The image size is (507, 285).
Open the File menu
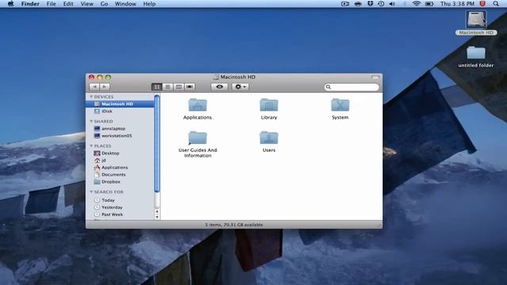(x=51, y=4)
